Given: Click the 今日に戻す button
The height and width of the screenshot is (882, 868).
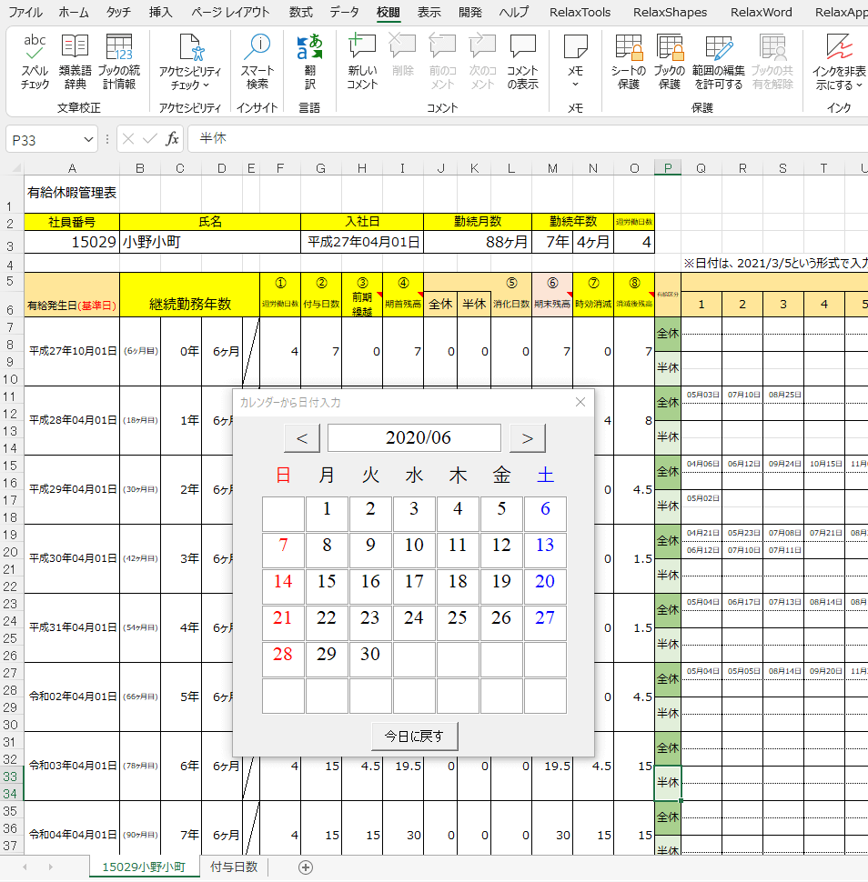Looking at the screenshot, I should coord(414,737).
